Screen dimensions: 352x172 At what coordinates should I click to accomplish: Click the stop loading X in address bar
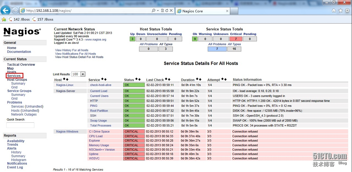171,11
